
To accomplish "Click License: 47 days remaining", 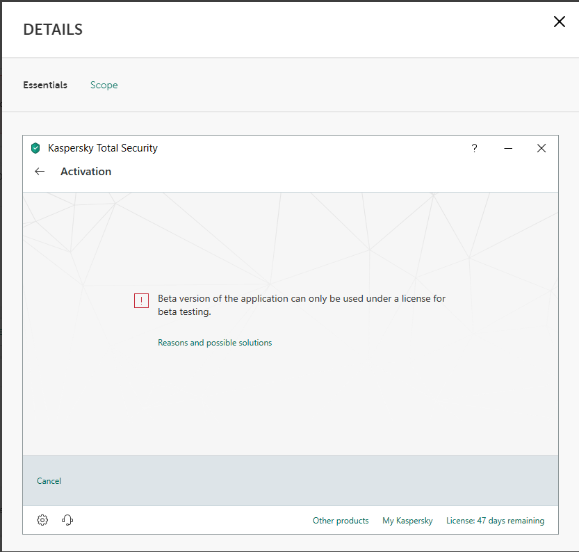I will click(495, 521).
